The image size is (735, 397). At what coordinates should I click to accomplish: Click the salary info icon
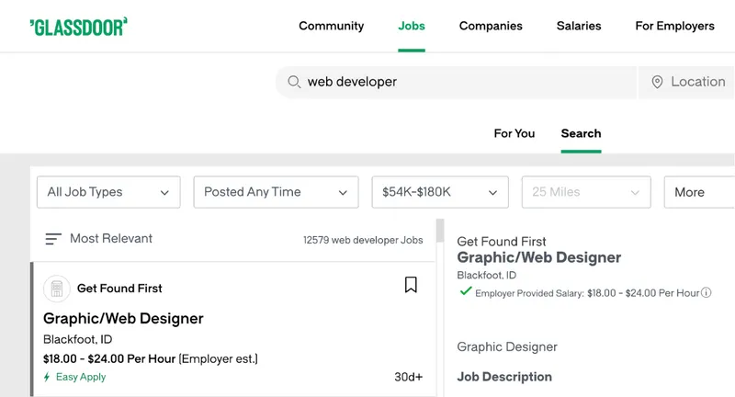click(x=707, y=292)
